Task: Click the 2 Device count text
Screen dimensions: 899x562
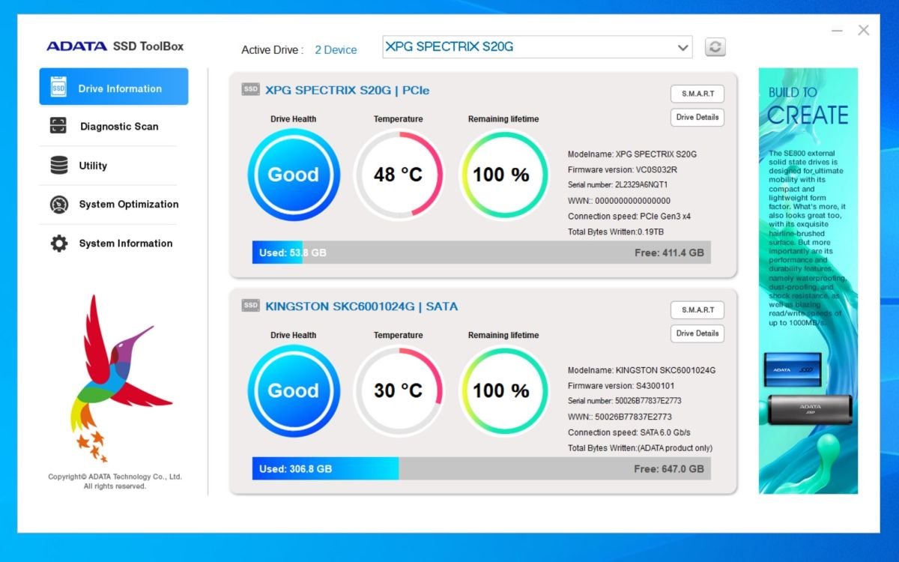Action: click(336, 50)
